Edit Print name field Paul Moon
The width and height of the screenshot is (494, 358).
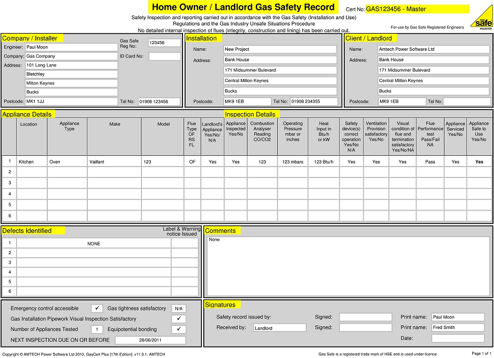(458, 317)
